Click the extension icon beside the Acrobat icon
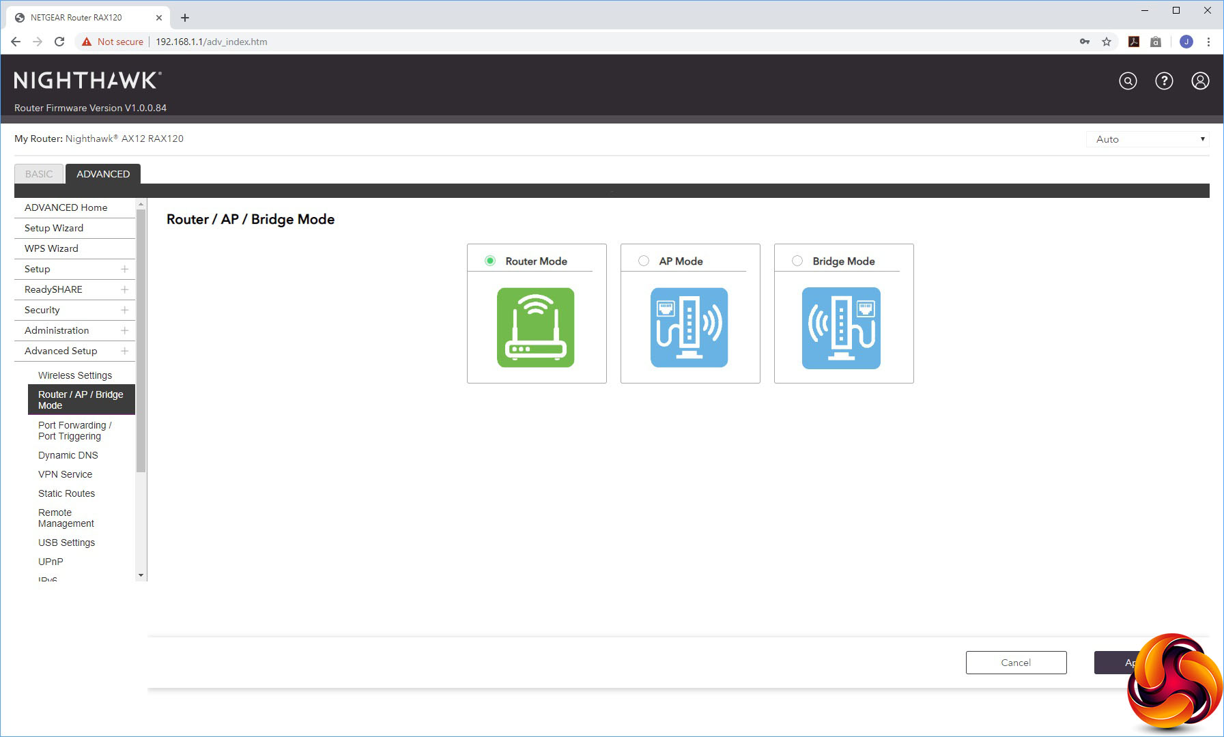The image size is (1224, 737). click(1156, 42)
